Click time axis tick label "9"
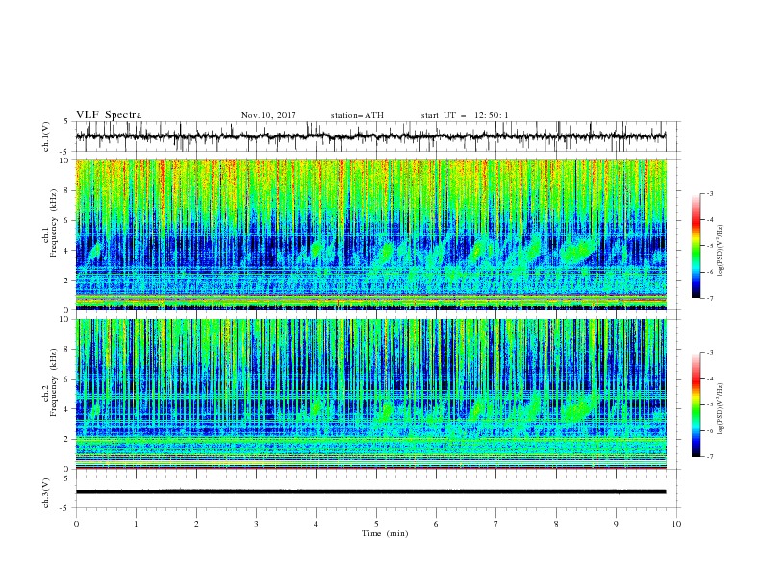Screen dimensions: 762x588 pyautogui.click(x=616, y=524)
